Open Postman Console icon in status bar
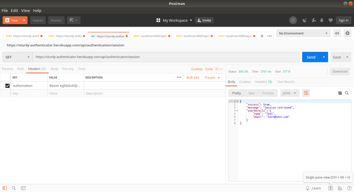354x192 pixels. point(23,188)
